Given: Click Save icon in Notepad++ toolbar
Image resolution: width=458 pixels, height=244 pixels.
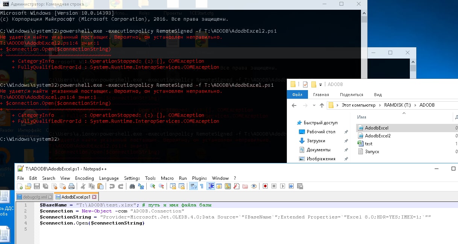Looking at the screenshot, I should coord(37,186).
